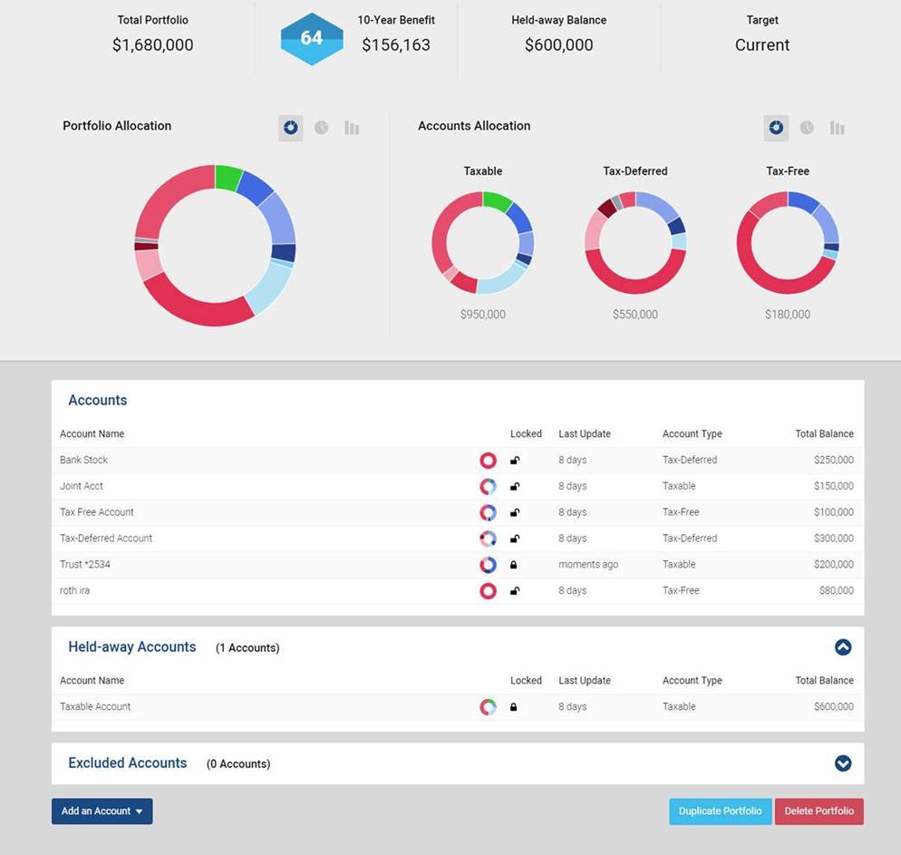Click the Held-away Accounts heading
The height and width of the screenshot is (855, 901).
coord(132,647)
